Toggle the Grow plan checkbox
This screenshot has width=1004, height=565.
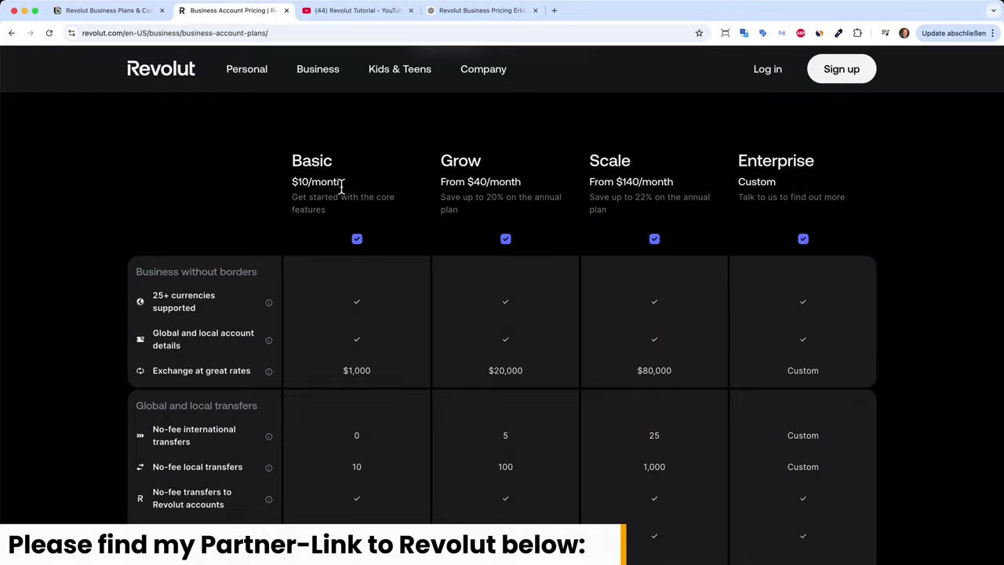[505, 239]
